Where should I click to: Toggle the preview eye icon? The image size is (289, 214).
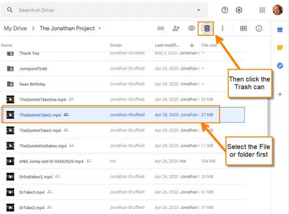[x=191, y=28]
